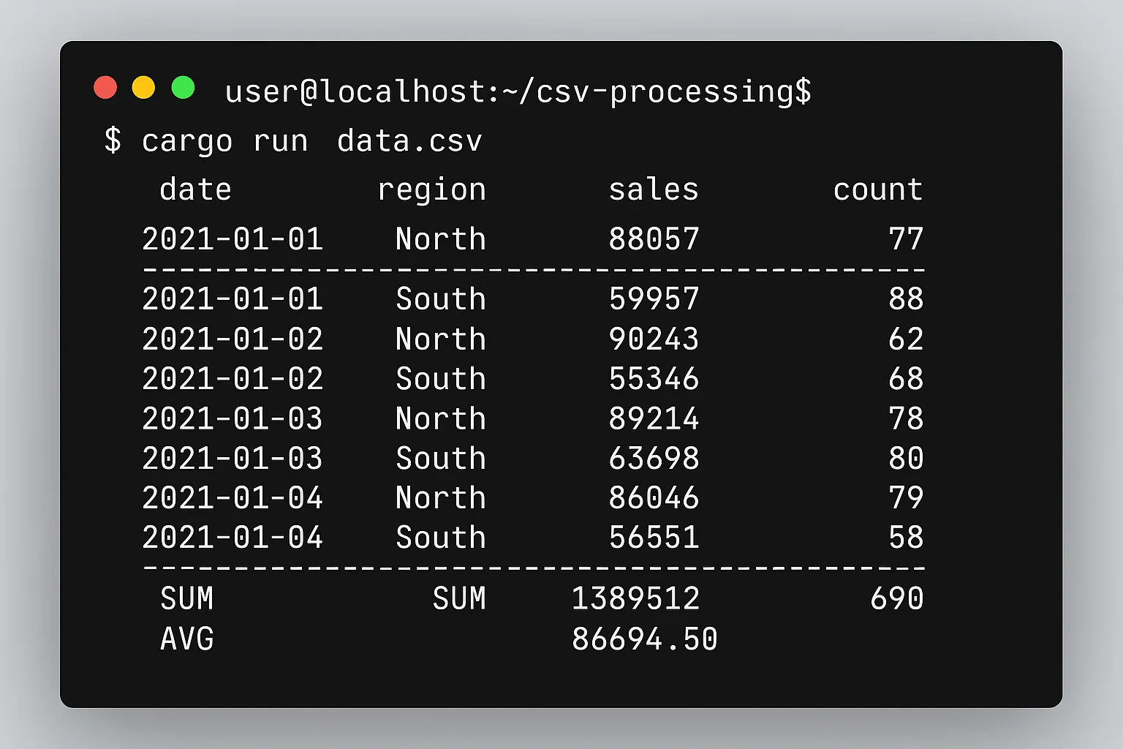Click count value 68
This screenshot has height=749, width=1123.
(x=906, y=379)
